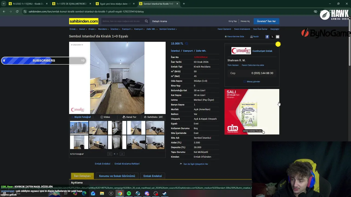The width and height of the screenshot is (351, 197).
Task: Open Rezidans breadcrumb link
Action: pos(103,29)
